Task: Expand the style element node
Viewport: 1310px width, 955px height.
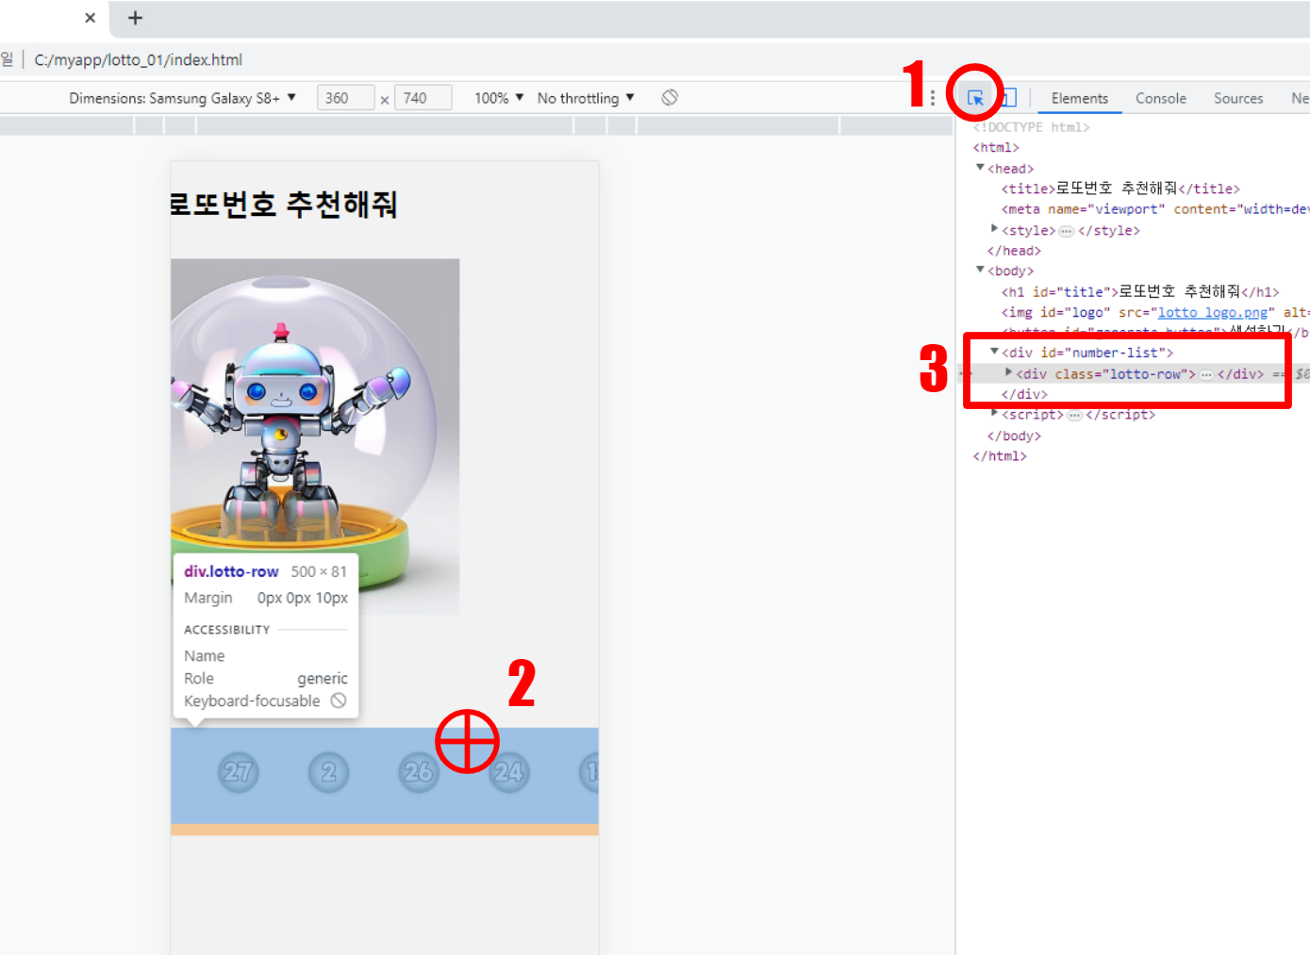Action: pos(994,229)
